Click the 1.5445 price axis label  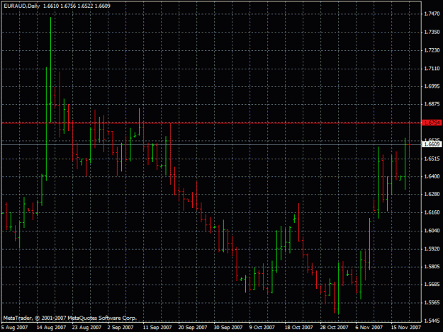[432, 321]
